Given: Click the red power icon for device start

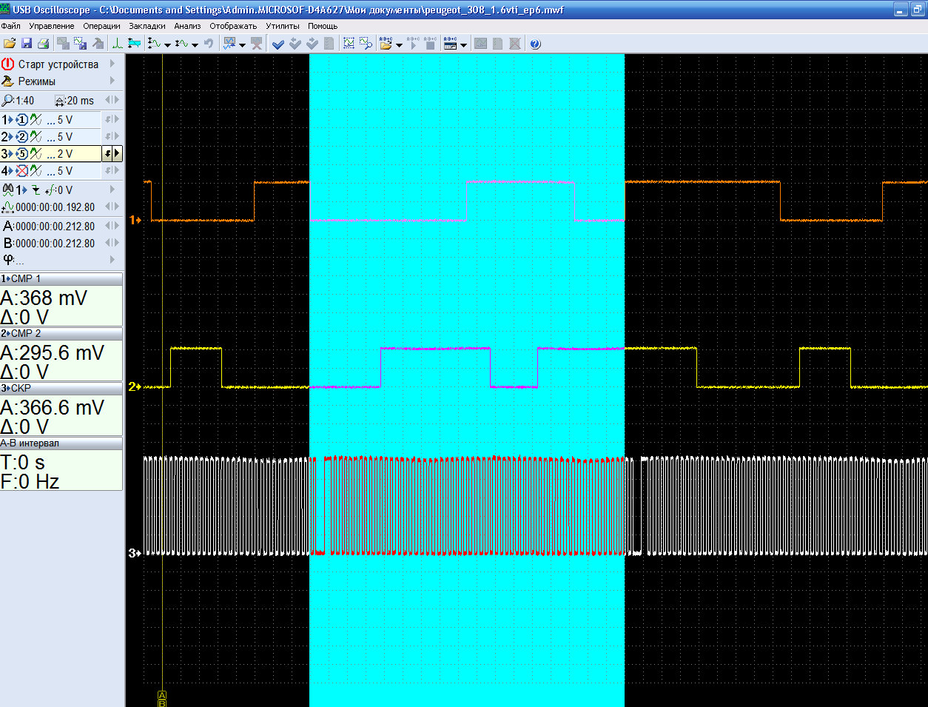Looking at the screenshot, I should coord(8,64).
